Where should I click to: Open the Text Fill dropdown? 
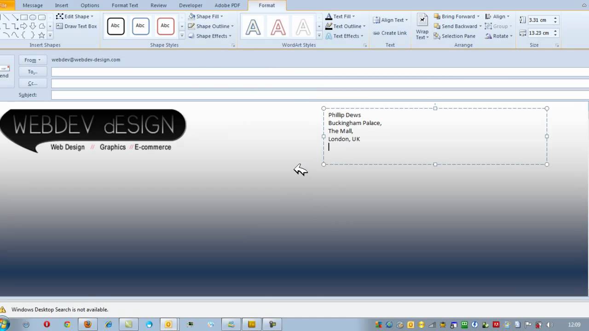[340, 17]
